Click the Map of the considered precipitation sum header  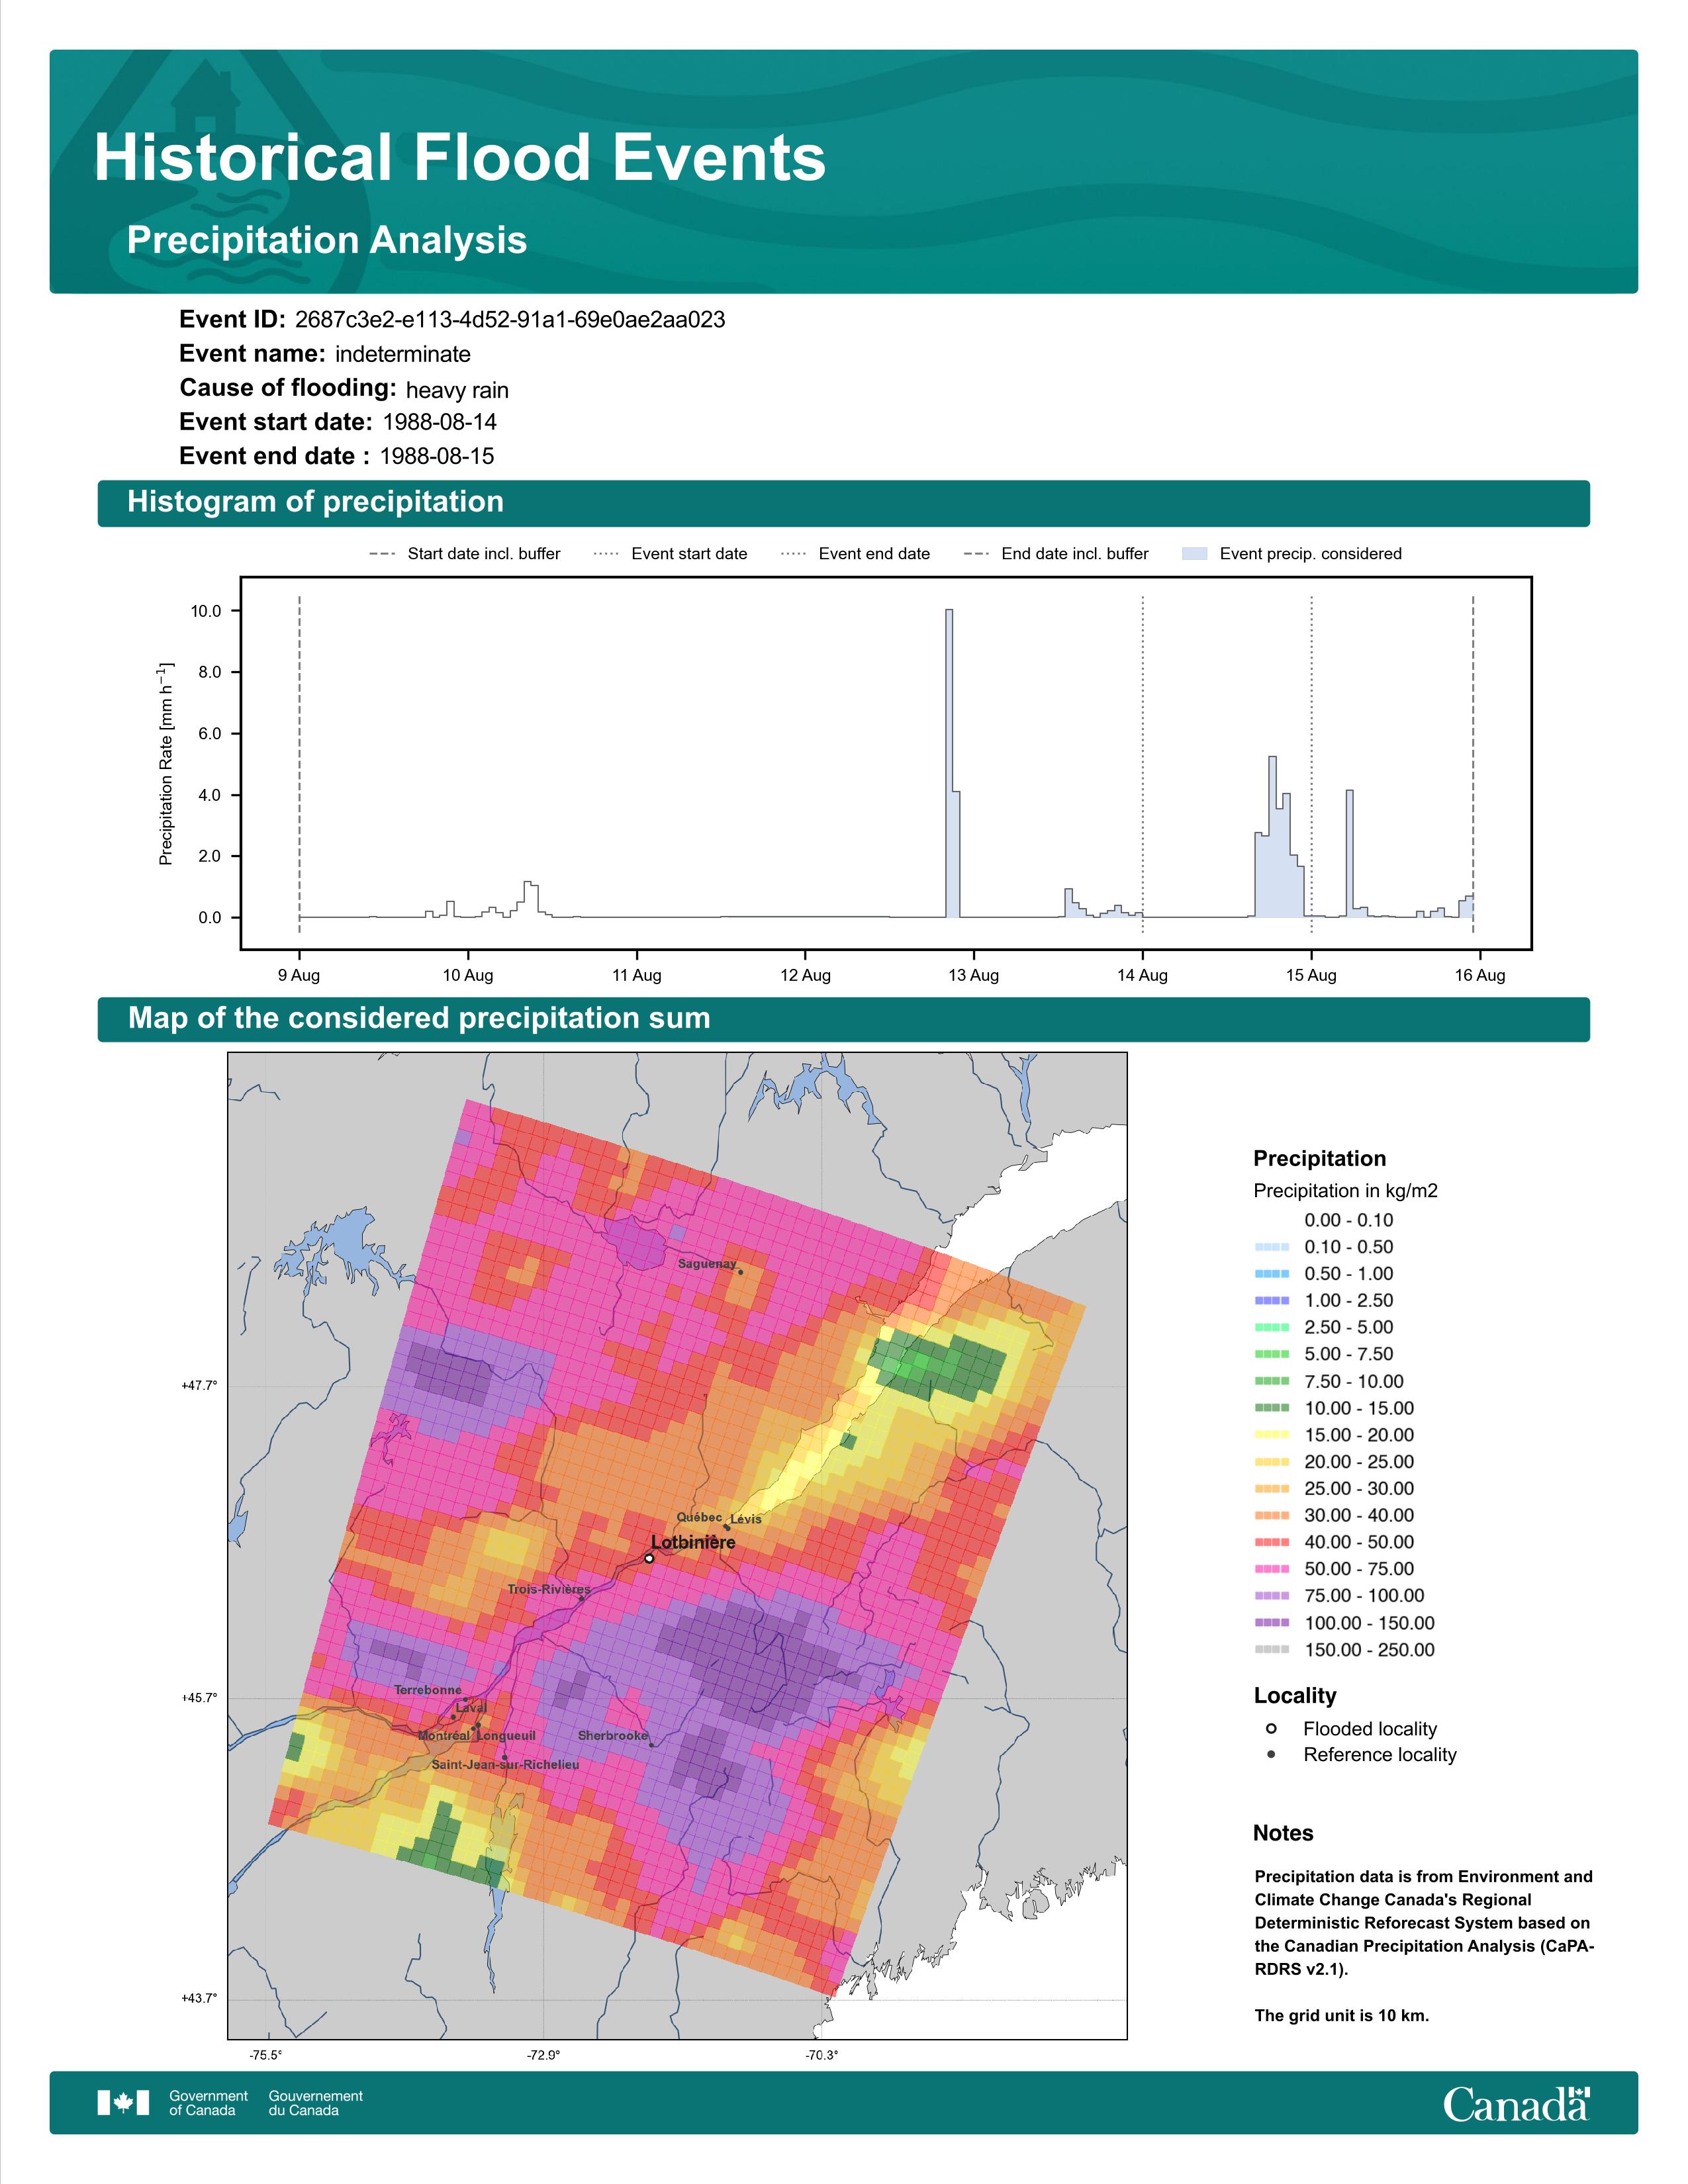(843, 1019)
